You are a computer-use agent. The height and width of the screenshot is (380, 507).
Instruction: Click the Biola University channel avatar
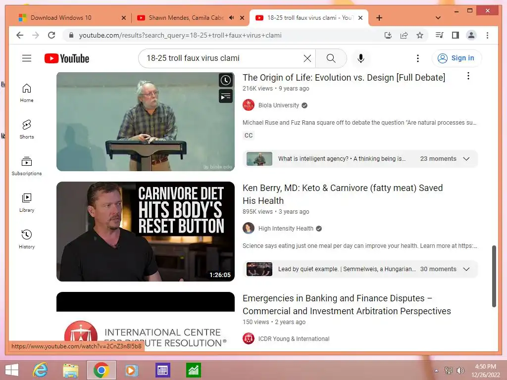click(x=249, y=105)
